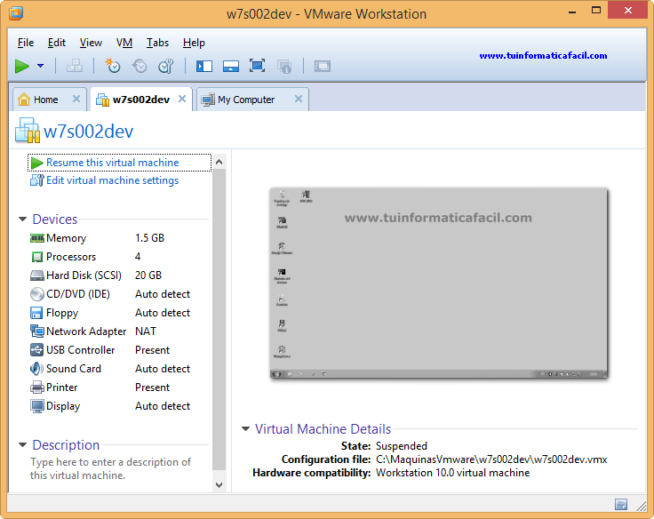This screenshot has height=519, width=654.
Task: Select the CD/DVD (IDE) disc icon
Action: tap(37, 294)
